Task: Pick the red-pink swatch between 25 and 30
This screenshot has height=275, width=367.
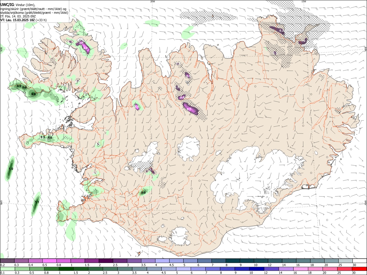Action: [x=344, y=269]
